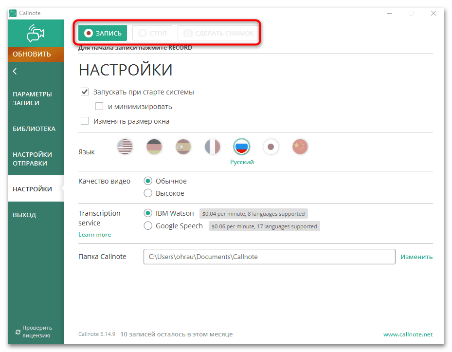Choose Google Speech transcription service
This screenshot has height=352, width=452.
click(148, 226)
